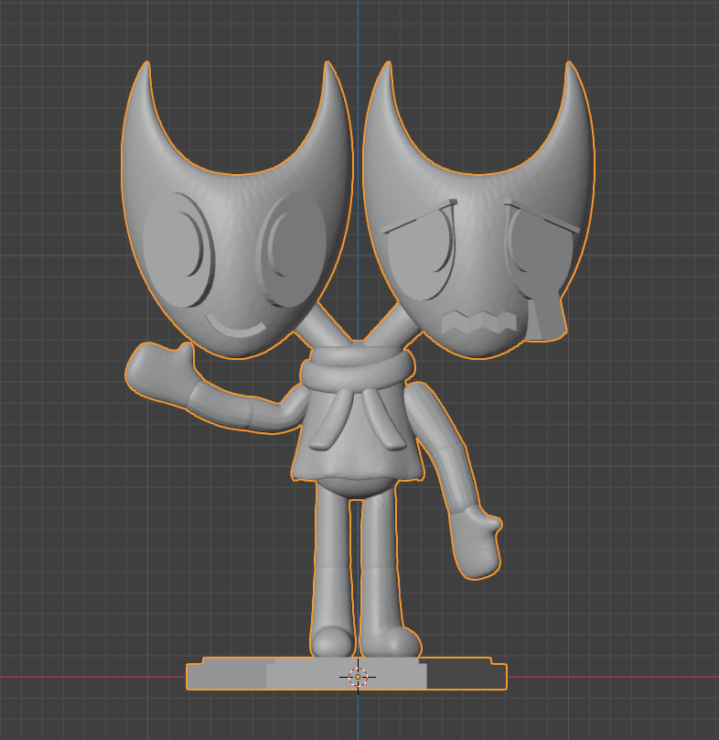The height and width of the screenshot is (740, 719).
Task: Click the teardrop on the sad face
Action: [547, 314]
